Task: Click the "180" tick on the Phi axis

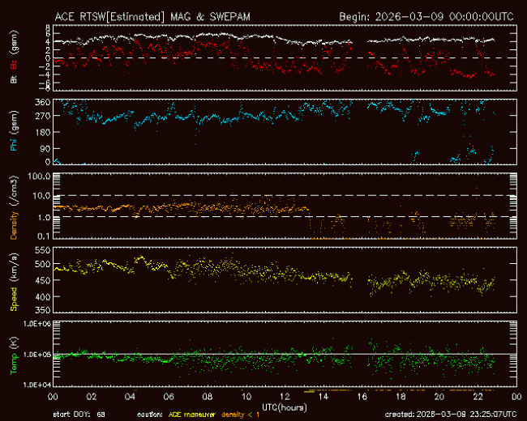Action: 43,132
